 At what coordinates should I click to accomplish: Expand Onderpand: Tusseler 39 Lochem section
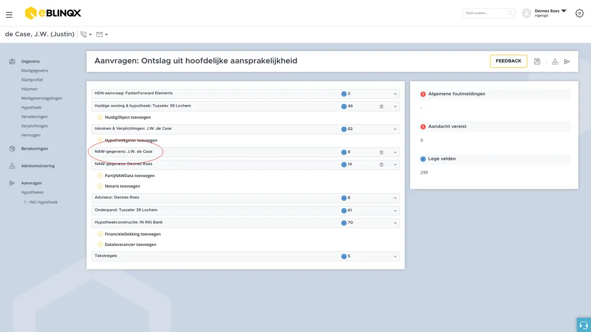[x=395, y=211]
